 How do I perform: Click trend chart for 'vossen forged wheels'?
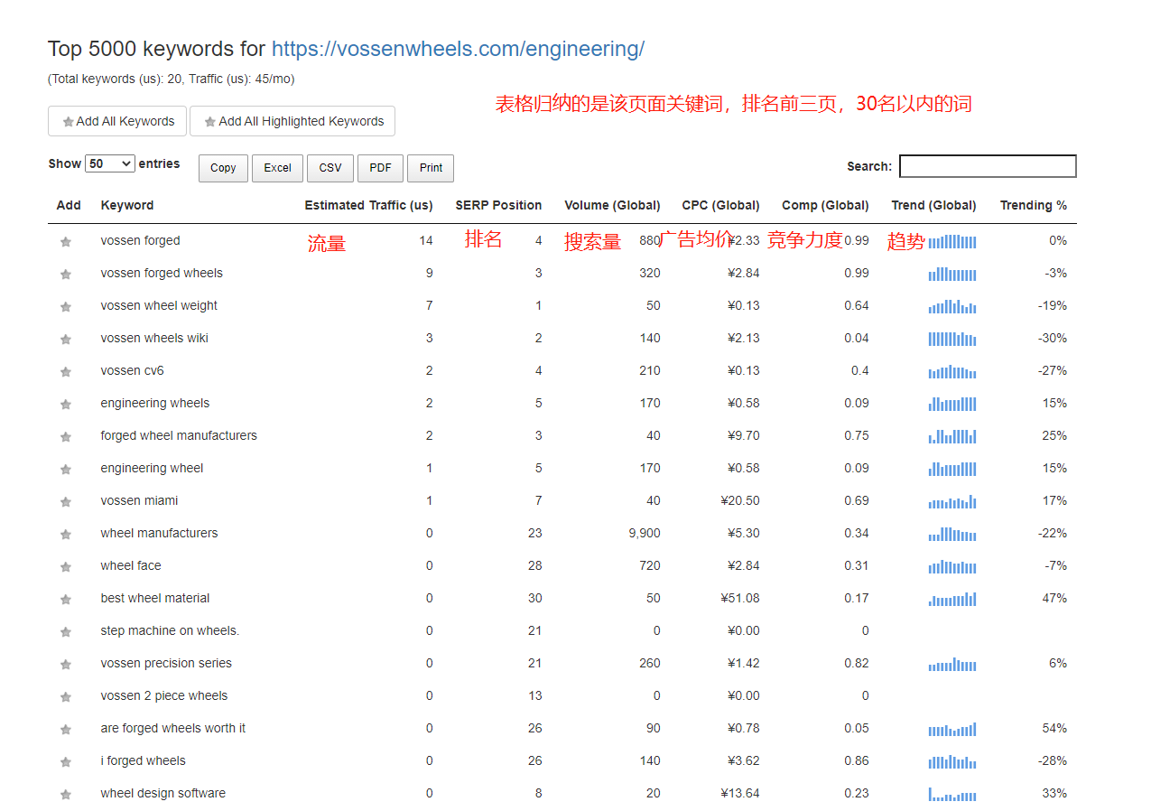click(x=952, y=274)
